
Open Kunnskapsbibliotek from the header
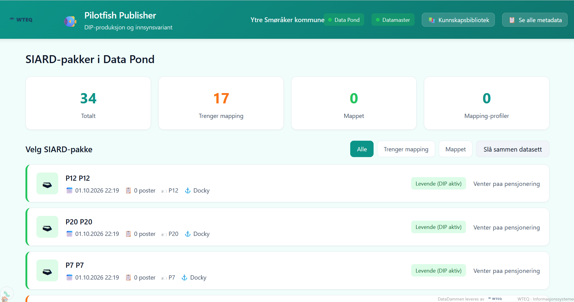(458, 20)
